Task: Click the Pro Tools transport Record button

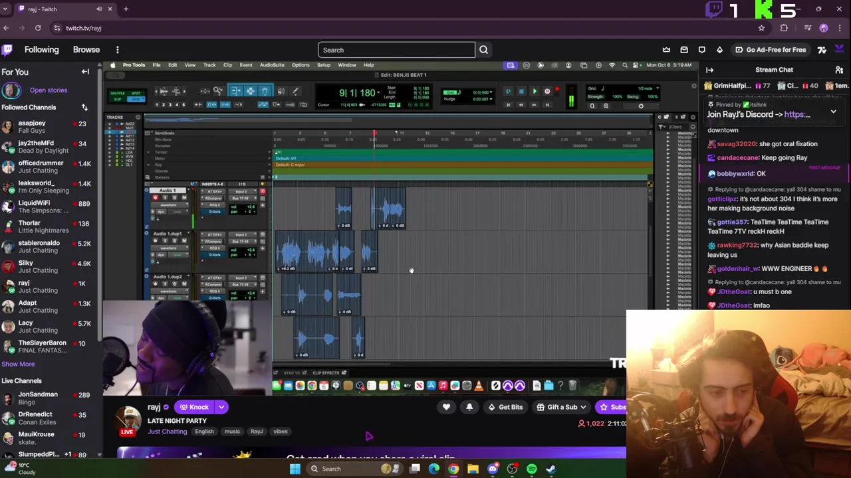Action: (x=547, y=92)
